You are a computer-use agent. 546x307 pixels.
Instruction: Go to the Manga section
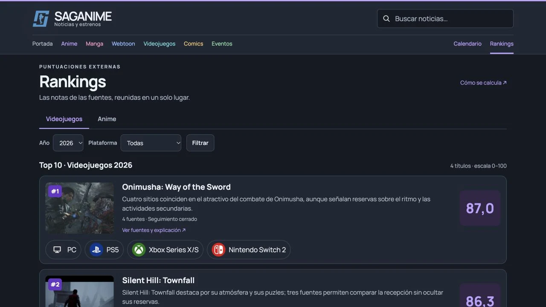(x=94, y=44)
